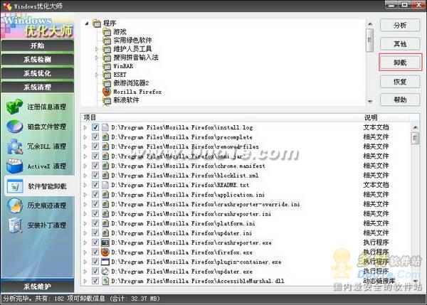The image size is (427, 305).
Task: Click the 程序 root folder icon
Action: point(97,23)
